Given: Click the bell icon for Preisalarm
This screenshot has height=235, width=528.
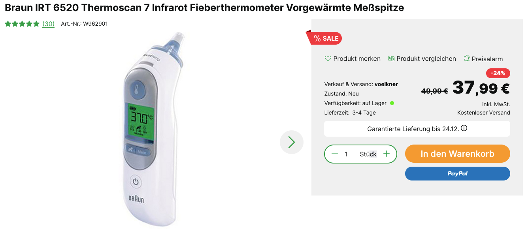Looking at the screenshot, I should 467,58.
